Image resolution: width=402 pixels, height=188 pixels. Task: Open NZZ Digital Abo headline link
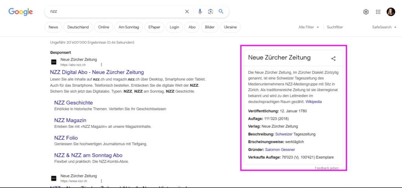[x=97, y=72]
